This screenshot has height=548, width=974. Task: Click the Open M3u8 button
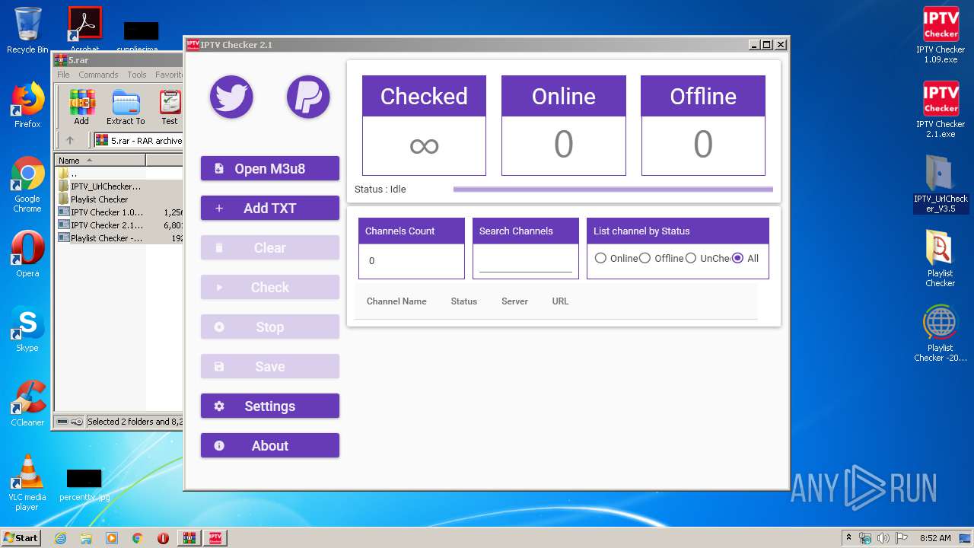[270, 168]
